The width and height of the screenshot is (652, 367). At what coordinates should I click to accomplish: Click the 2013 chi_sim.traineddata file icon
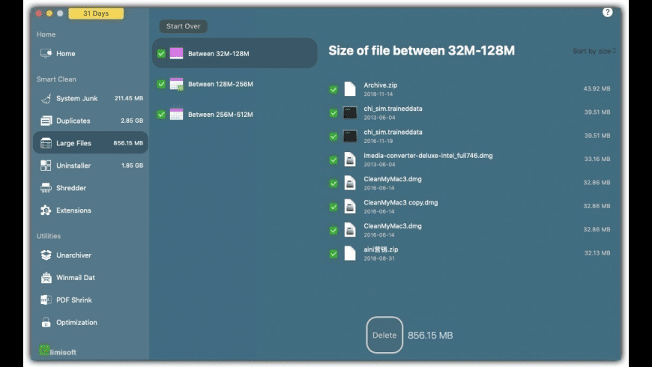tap(350, 112)
